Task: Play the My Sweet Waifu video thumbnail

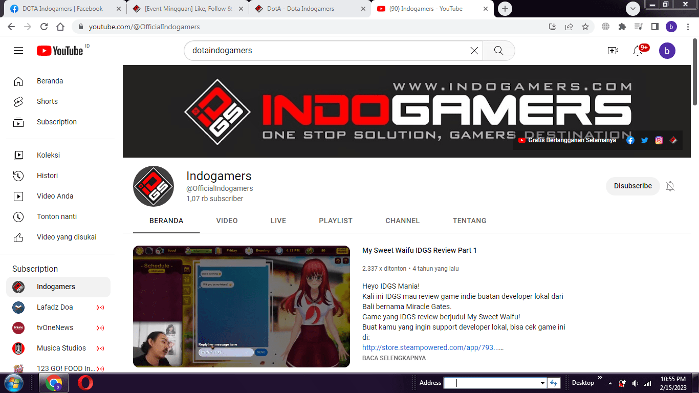Action: click(242, 307)
